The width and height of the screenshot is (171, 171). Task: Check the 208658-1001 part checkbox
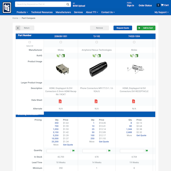click(61, 42)
